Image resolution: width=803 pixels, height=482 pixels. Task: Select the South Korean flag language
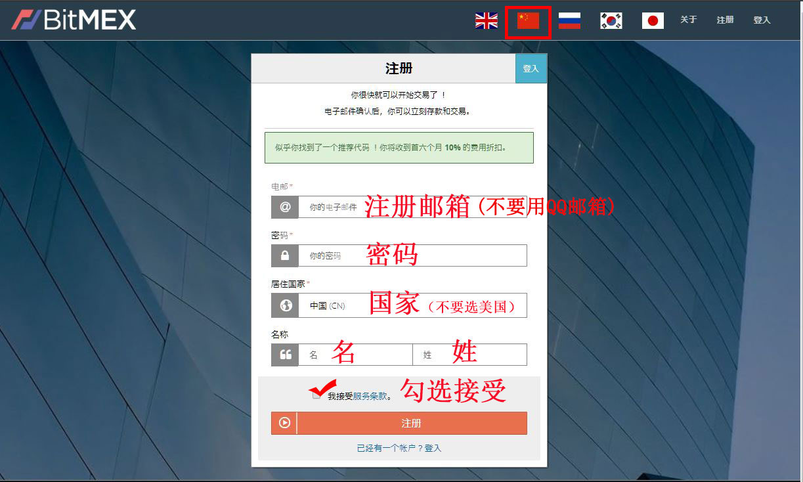coord(611,20)
